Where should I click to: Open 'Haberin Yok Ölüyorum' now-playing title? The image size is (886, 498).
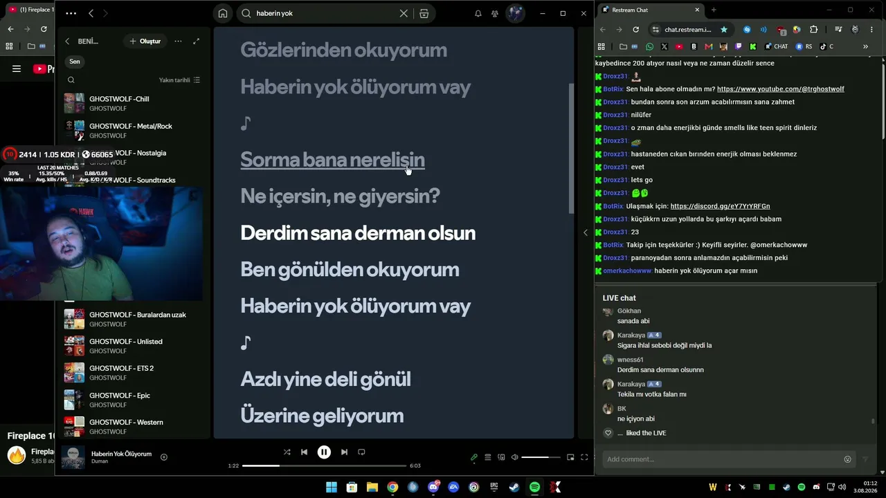(121, 454)
